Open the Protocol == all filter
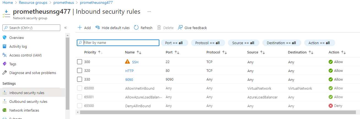The image size is (360, 119). [208, 43]
